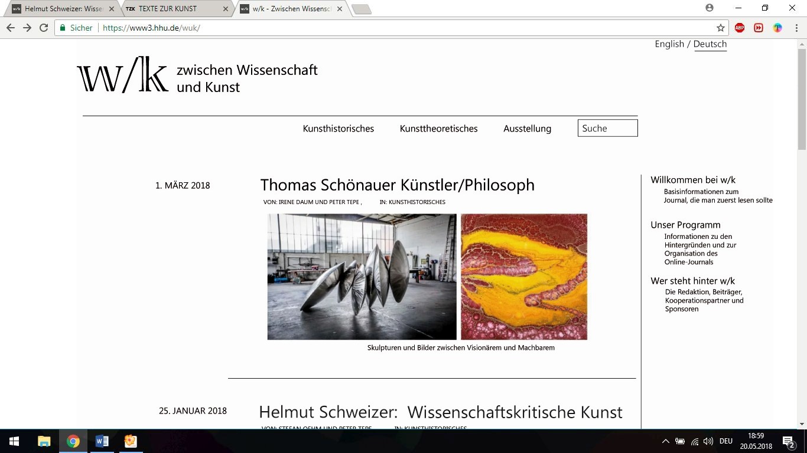807x453 pixels.
Task: Click date 1. MÄRZ 2018
Action: [183, 185]
